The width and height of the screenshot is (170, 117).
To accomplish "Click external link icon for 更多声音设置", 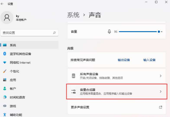I will point(161,107).
